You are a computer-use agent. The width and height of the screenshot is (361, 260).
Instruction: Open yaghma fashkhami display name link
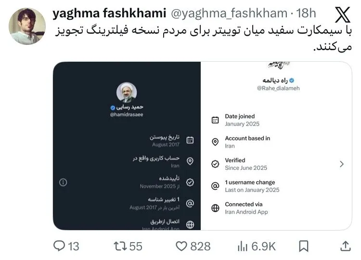[108, 14]
